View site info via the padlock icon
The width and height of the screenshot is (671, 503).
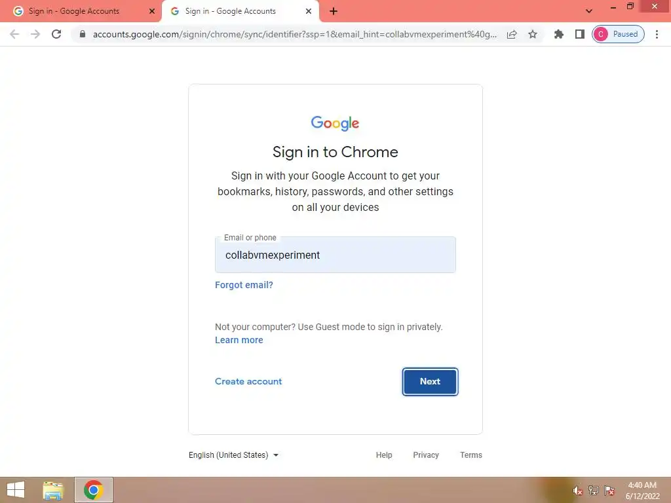click(x=82, y=34)
